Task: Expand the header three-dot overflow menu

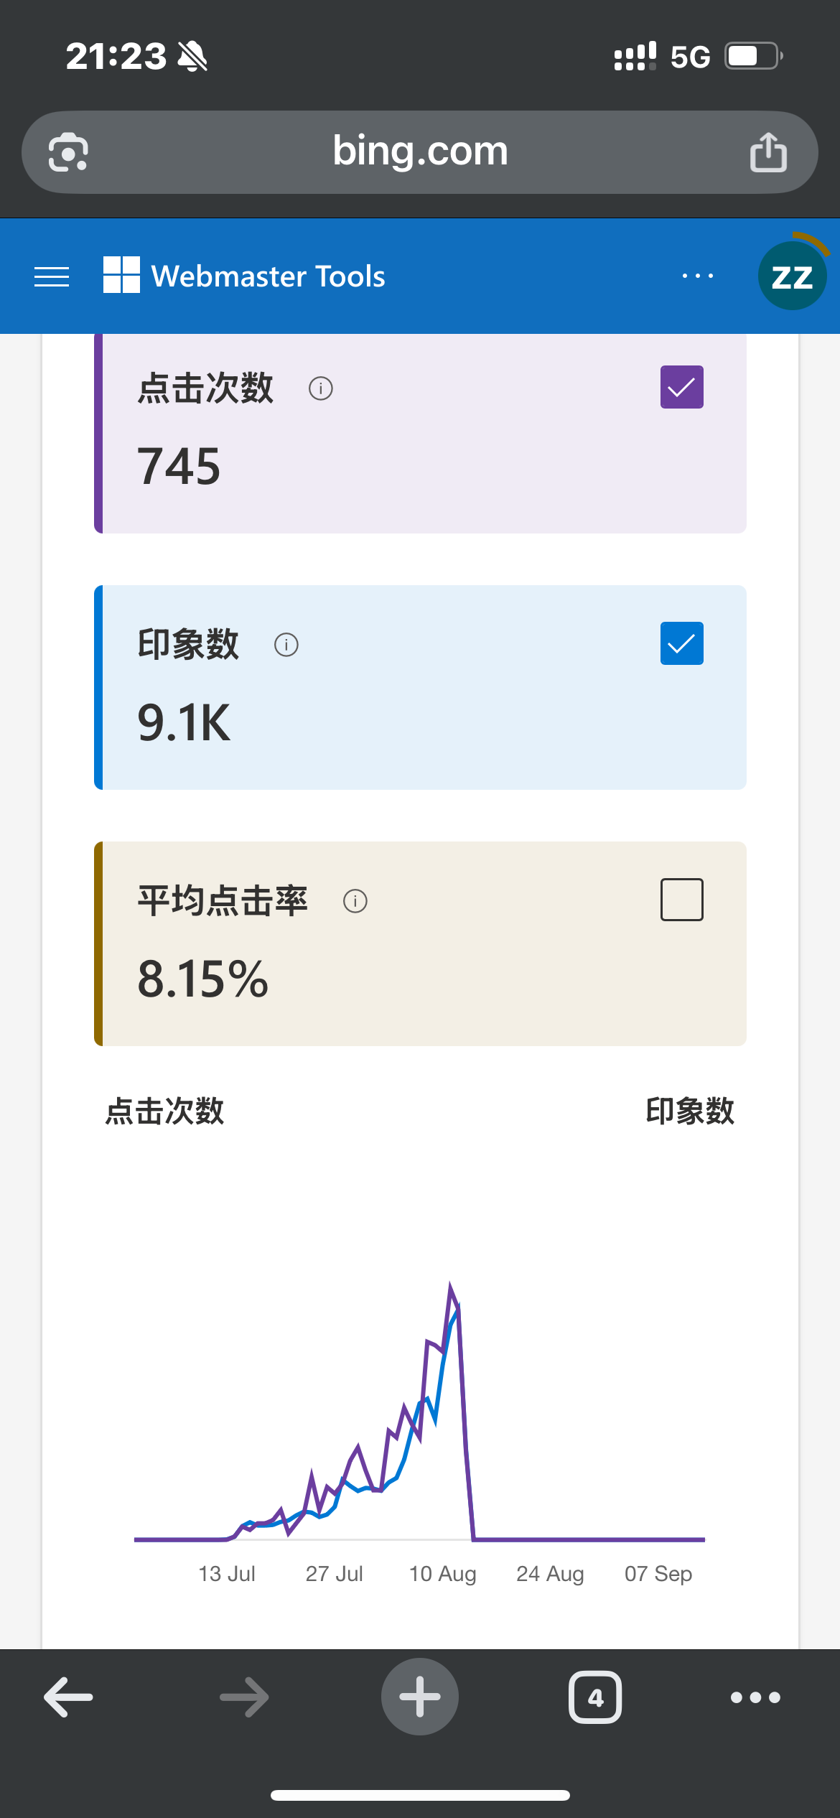Action: pyautogui.click(x=697, y=276)
